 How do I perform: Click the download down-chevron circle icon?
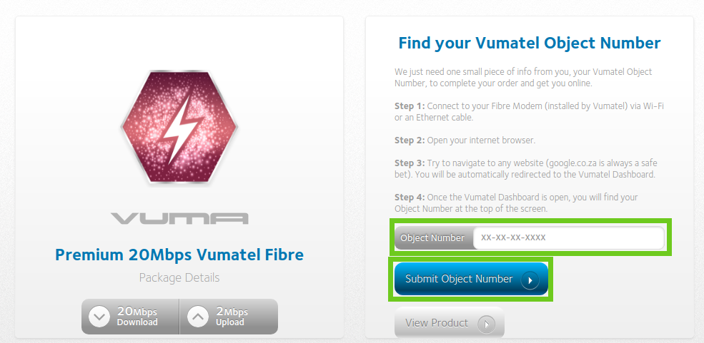coord(99,317)
